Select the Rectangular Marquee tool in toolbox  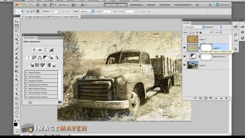tap(16, 26)
